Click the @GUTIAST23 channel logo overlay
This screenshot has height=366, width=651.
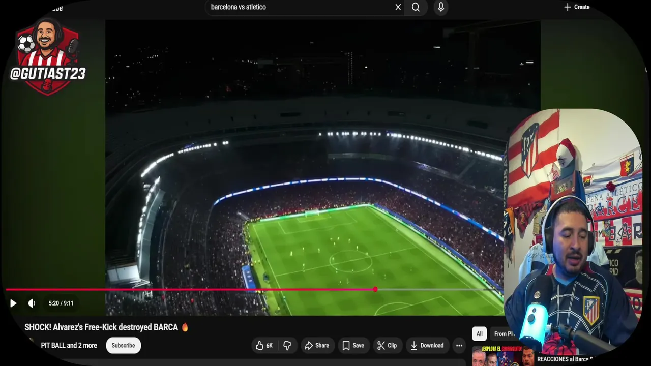tap(48, 57)
